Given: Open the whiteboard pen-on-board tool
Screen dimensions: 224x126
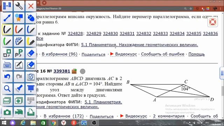Looking at the screenshot, I should click(x=19, y=65).
